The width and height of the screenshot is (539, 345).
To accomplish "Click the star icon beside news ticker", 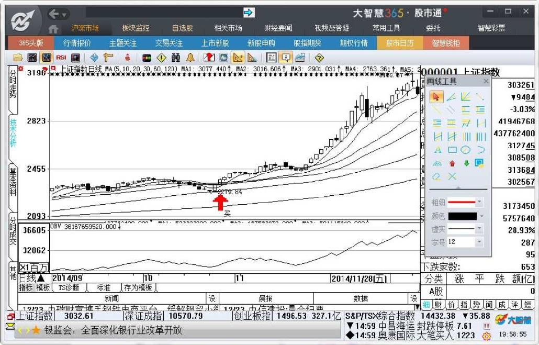I will pyautogui.click(x=36, y=330).
